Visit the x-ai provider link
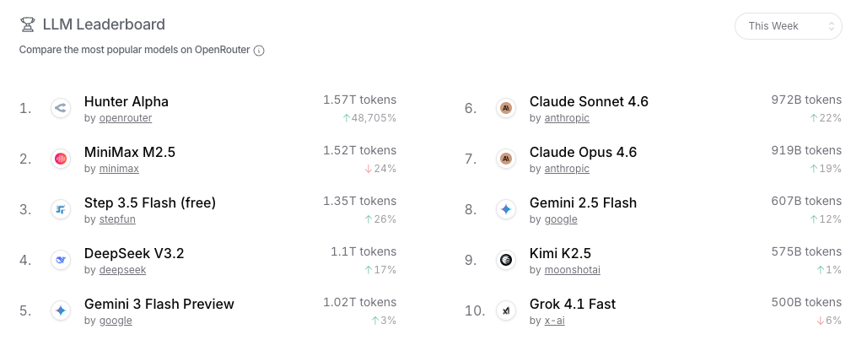 (x=554, y=321)
